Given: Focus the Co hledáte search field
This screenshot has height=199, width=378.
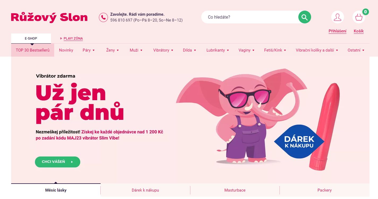Looking at the screenshot, I should click(251, 17).
